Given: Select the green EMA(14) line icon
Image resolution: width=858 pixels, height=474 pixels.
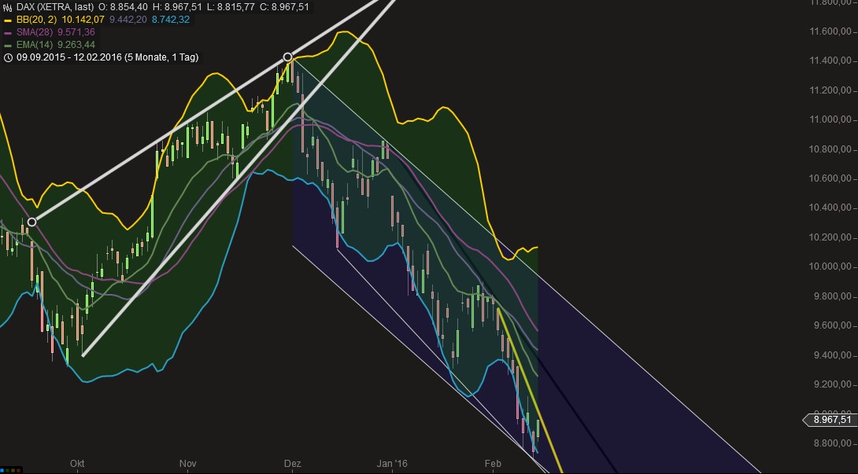Looking at the screenshot, I should 9,45.
